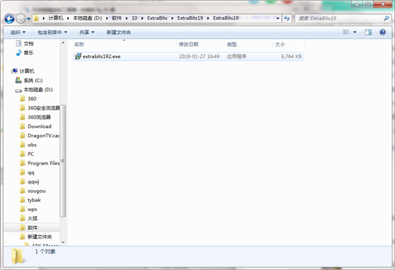
Task: Open the 包含到库中 menu
Action: [x=53, y=32]
